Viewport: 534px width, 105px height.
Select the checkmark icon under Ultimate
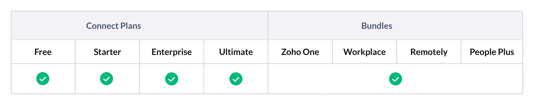(x=236, y=79)
